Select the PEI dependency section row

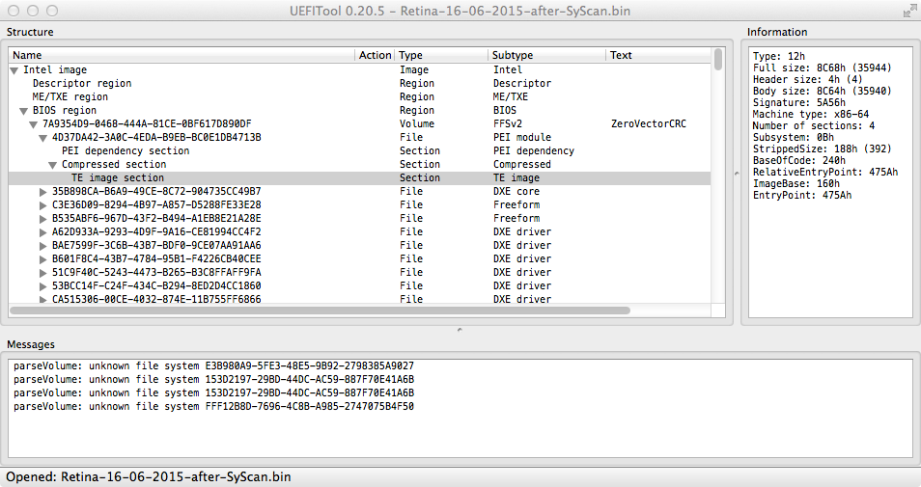(x=126, y=151)
